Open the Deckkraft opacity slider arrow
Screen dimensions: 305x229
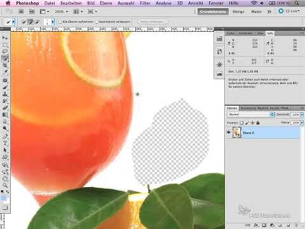pos(302,114)
